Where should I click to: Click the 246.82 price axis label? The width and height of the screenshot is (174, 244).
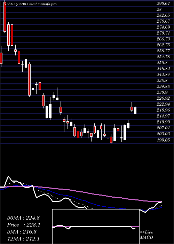point(163,68)
